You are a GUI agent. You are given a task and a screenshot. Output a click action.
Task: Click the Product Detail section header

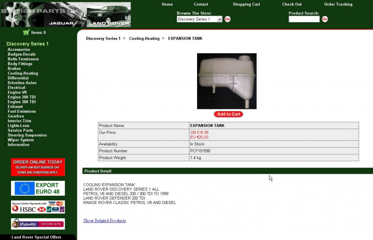(227, 171)
